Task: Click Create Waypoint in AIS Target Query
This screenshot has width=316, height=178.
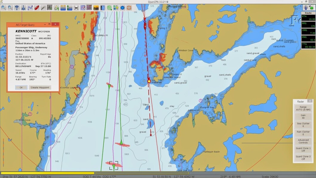Action: coord(40,88)
